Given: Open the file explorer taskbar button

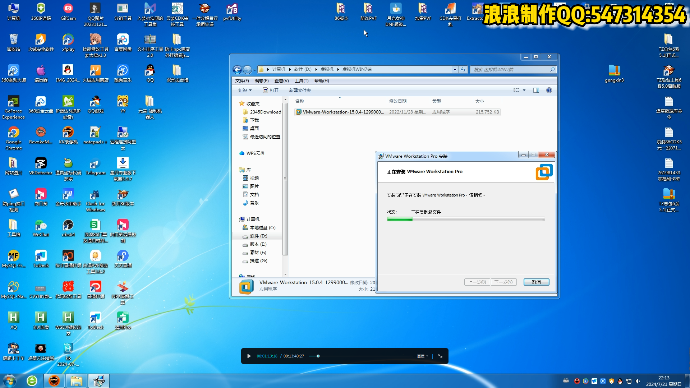Looking at the screenshot, I should [x=76, y=381].
